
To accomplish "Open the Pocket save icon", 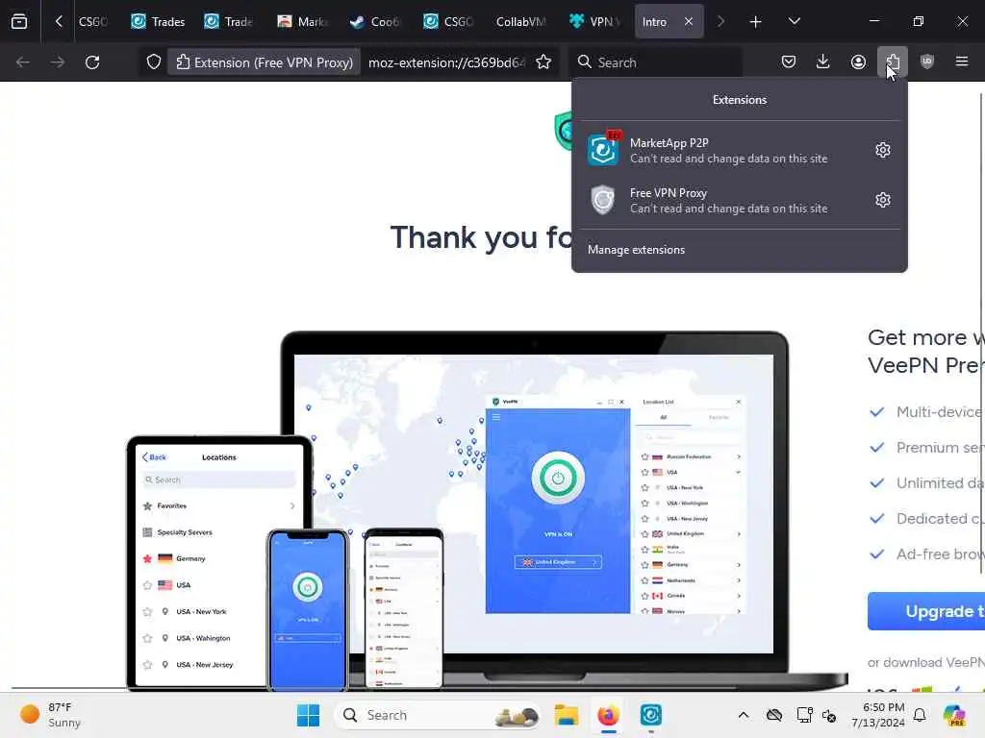I will coord(789,61).
